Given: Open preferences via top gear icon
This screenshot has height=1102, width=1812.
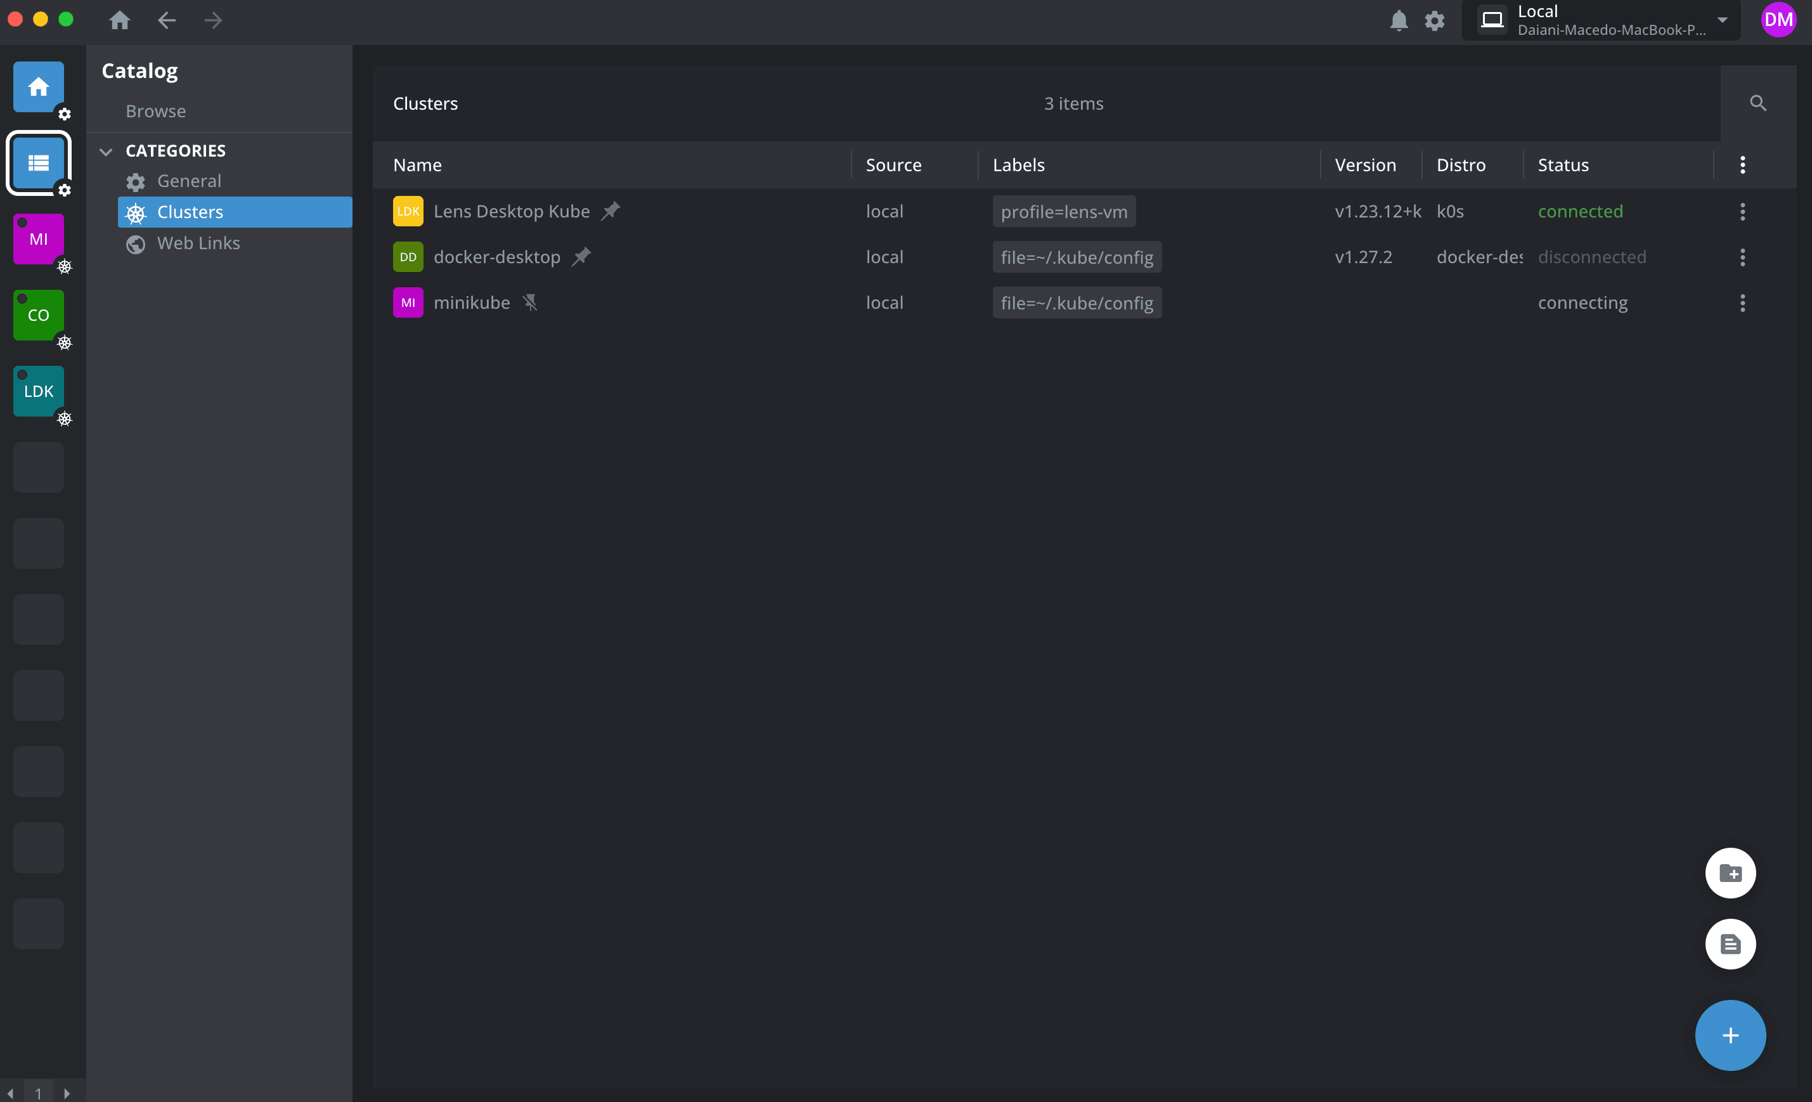Looking at the screenshot, I should pos(1434,20).
